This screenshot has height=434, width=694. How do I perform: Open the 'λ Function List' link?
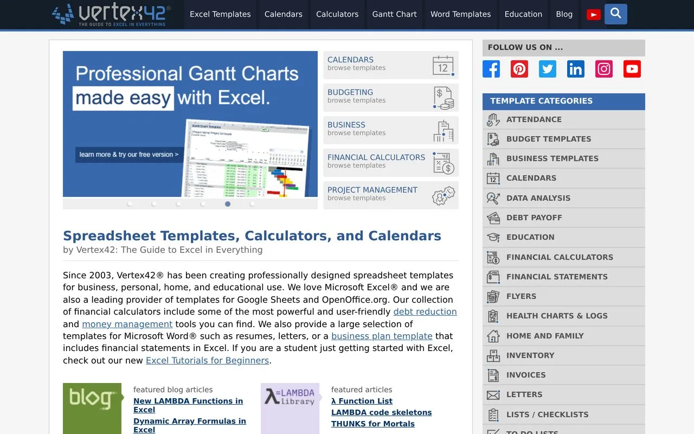click(362, 401)
